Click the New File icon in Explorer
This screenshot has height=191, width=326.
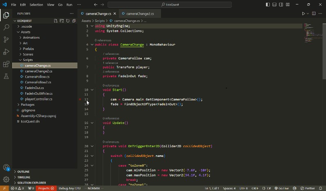(x=56, y=20)
